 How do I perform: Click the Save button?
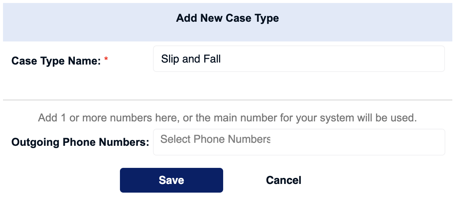tap(171, 180)
